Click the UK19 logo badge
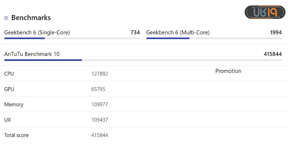The width and height of the screenshot is (288, 160). pos(265,12)
